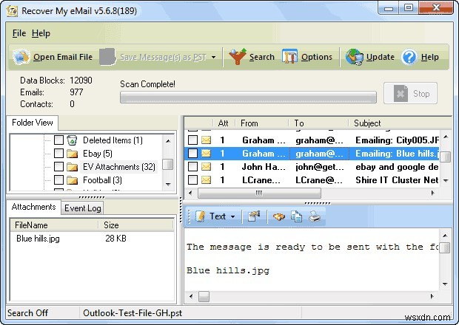Open the Save Message(s) as PST dropdown arrow

214,57
